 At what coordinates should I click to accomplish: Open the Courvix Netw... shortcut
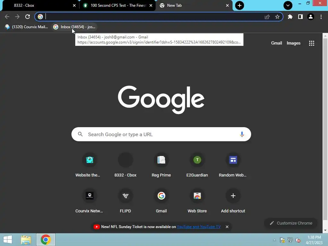(x=90, y=201)
